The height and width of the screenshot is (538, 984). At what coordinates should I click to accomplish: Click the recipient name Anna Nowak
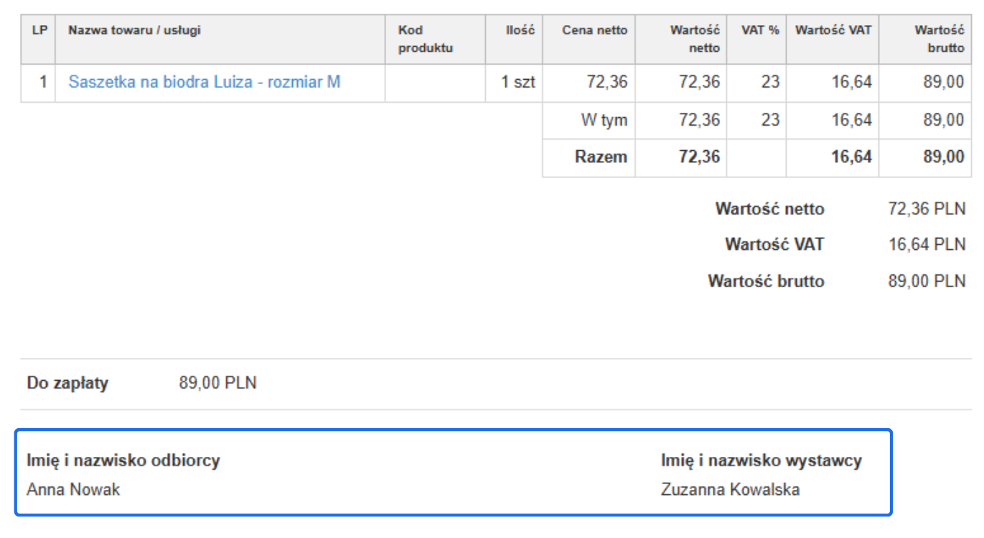[73, 490]
